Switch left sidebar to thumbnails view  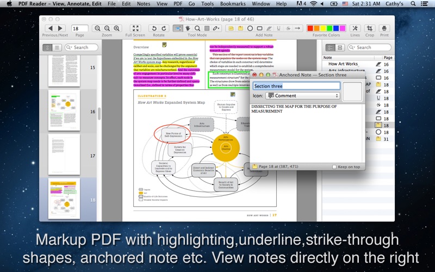[x=47, y=47]
